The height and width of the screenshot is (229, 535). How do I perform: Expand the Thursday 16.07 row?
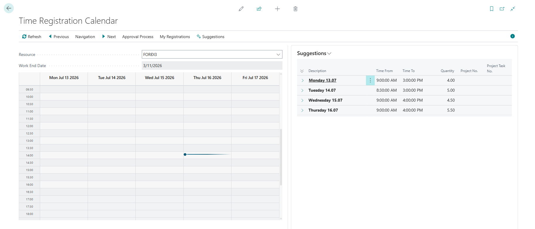pyautogui.click(x=302, y=110)
